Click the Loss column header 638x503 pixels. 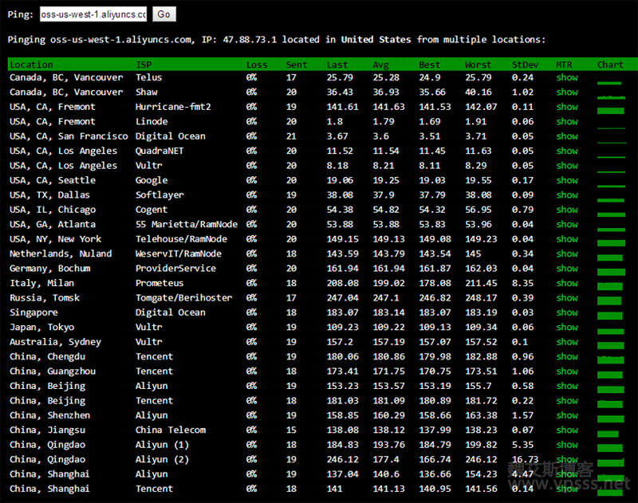coord(257,65)
